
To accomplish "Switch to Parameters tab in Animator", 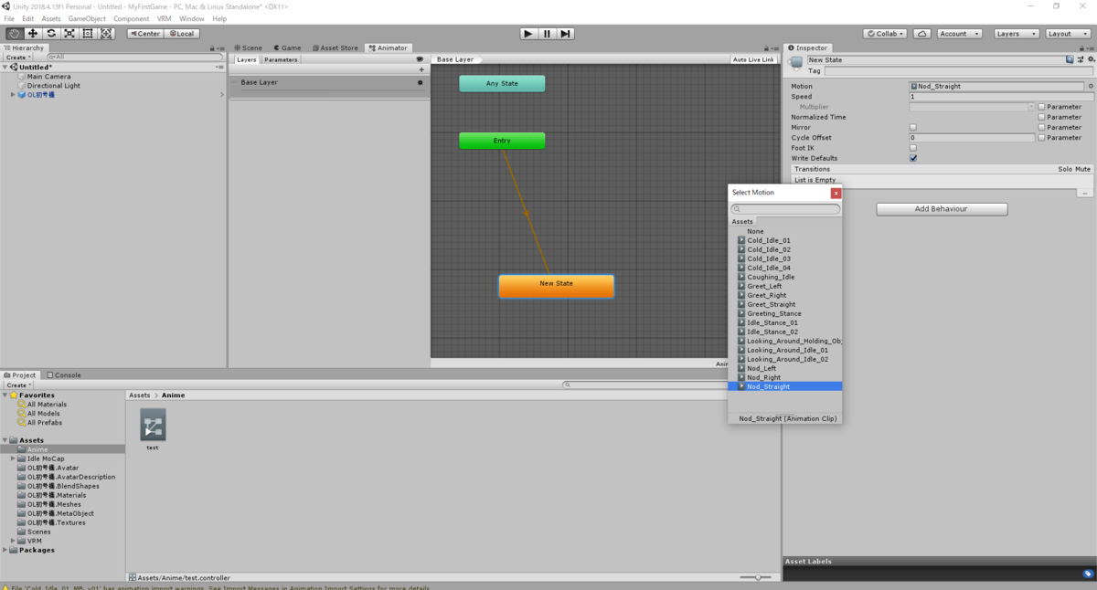I will pyautogui.click(x=281, y=59).
